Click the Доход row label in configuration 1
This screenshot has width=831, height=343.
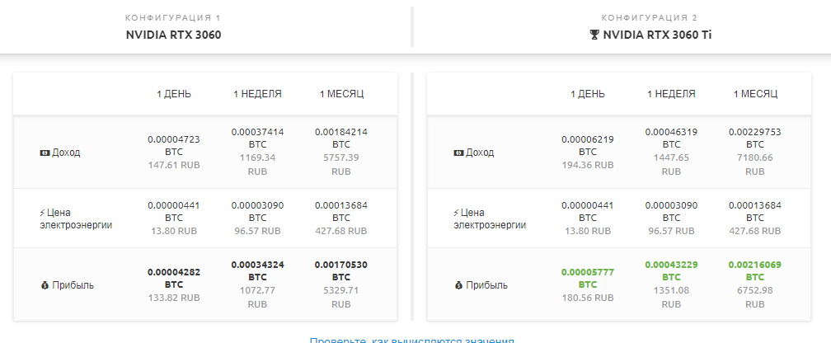66,153
